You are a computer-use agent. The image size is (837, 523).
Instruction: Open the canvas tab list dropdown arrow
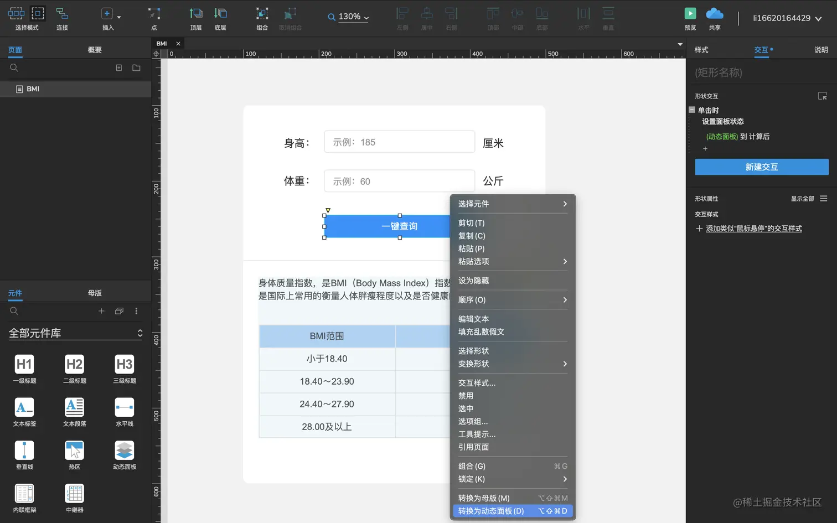[680, 44]
